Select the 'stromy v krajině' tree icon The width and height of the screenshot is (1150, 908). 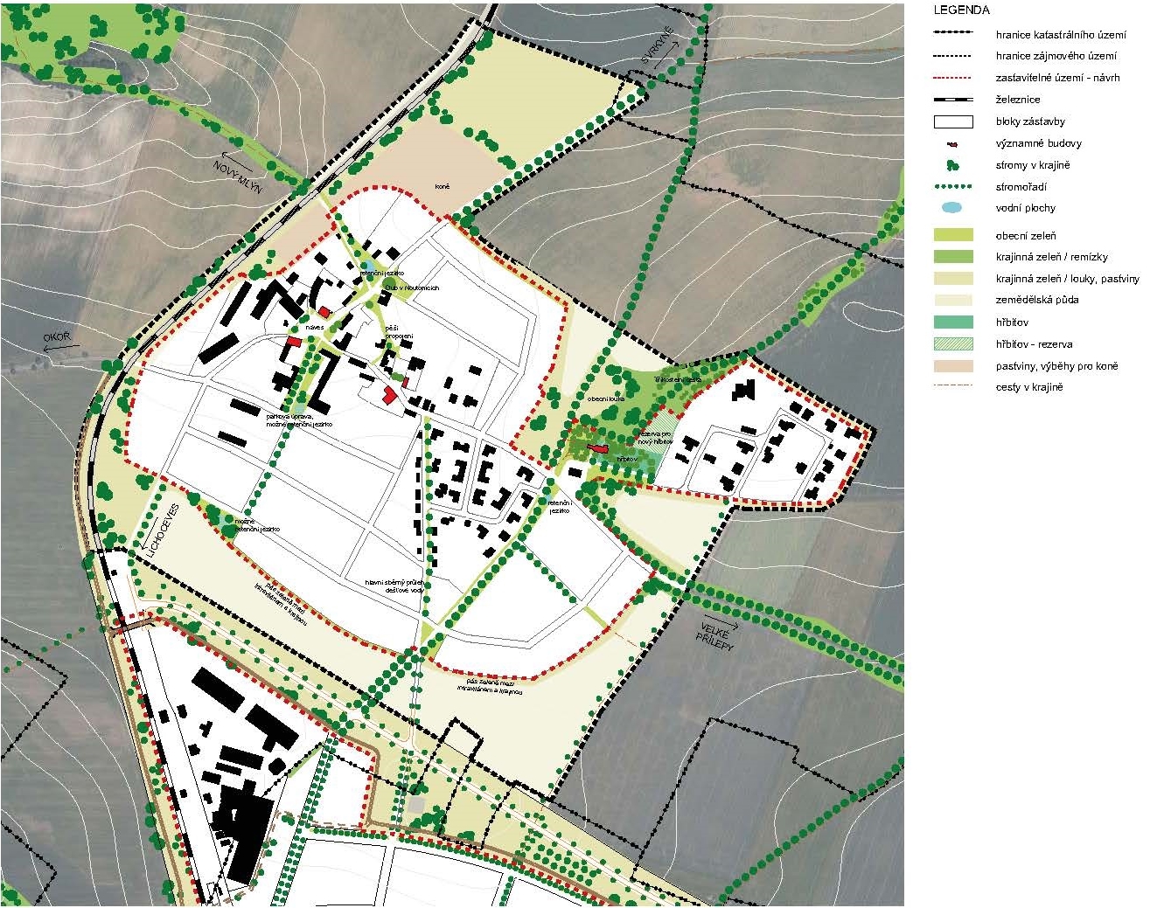(952, 165)
